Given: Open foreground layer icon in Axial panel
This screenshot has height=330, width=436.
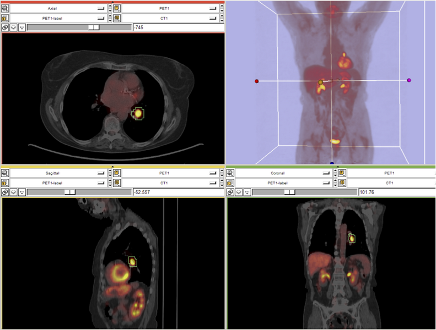Looking at the screenshot, I should click(117, 8).
